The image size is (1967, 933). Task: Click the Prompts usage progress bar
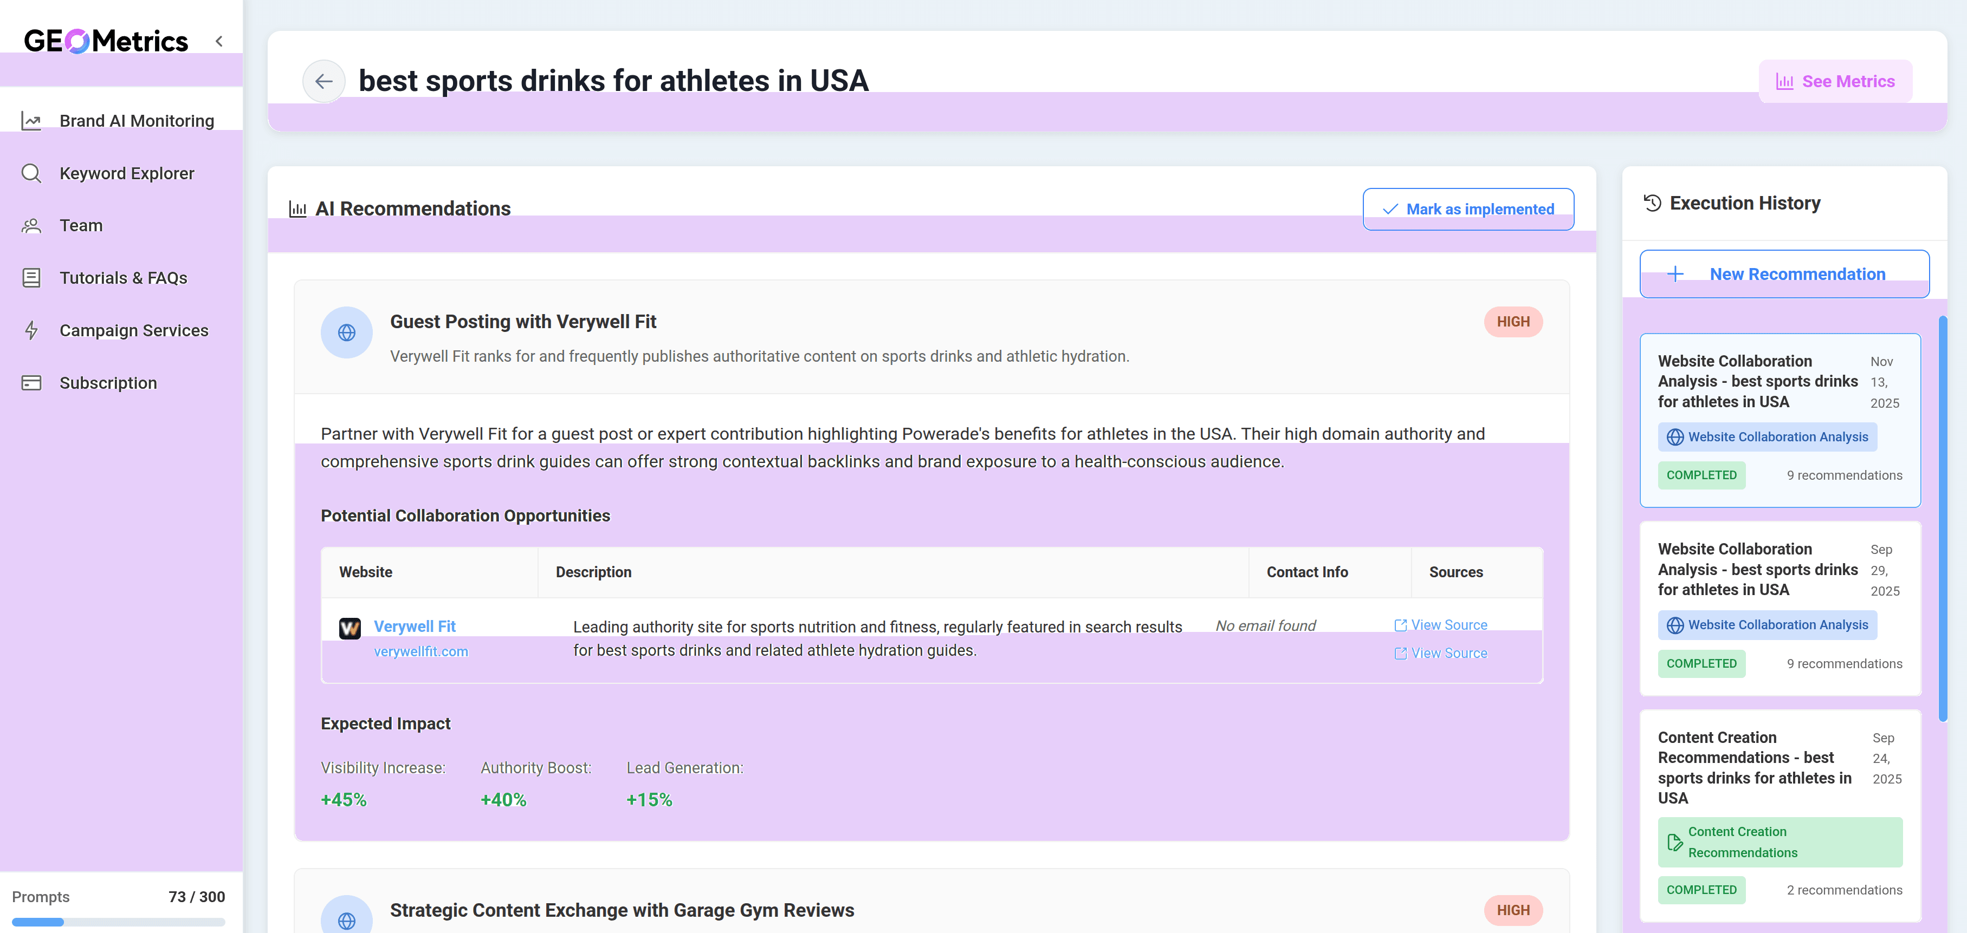point(118,922)
